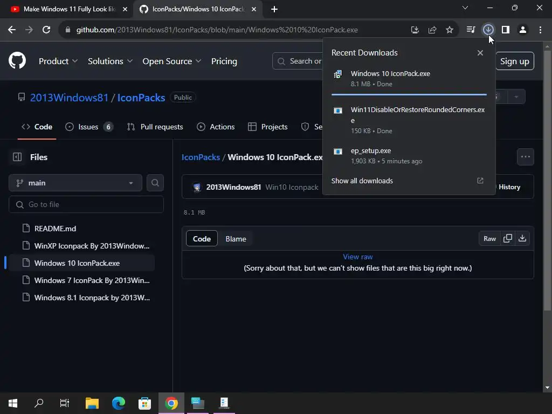
Task: Click the GitHub Octocat logo
Action: [17, 61]
